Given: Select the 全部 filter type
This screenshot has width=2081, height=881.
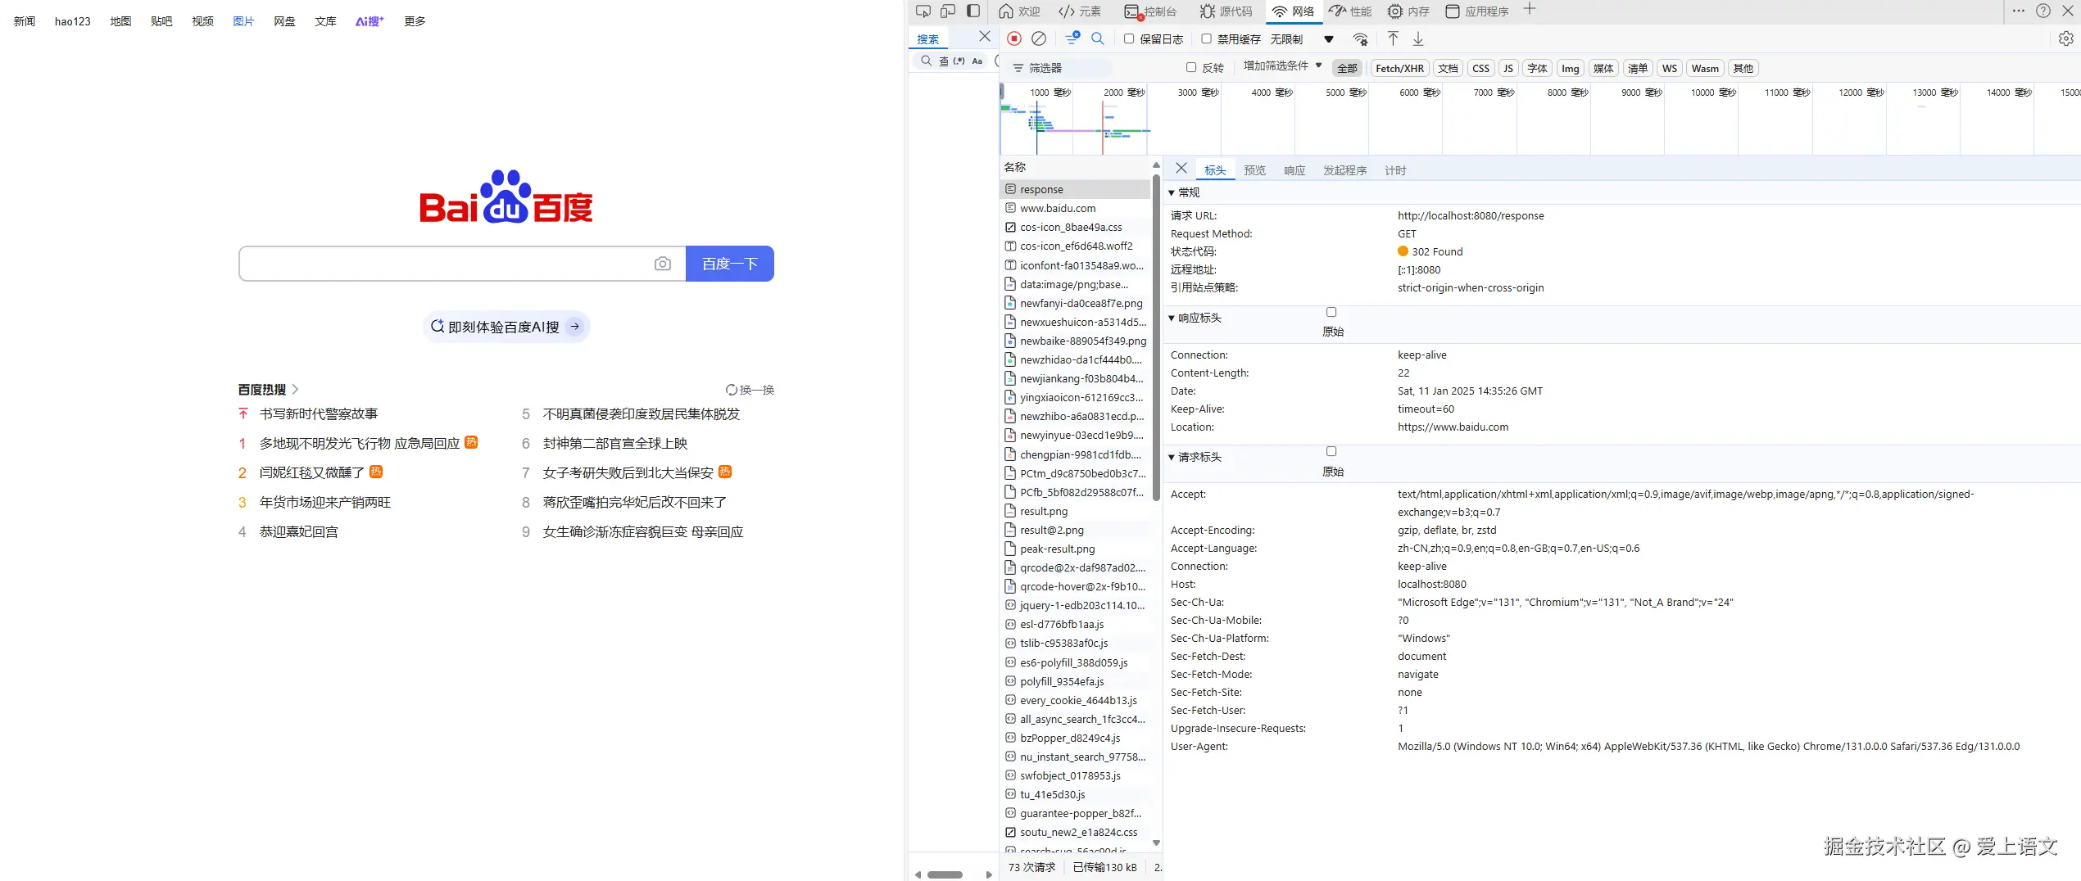Looking at the screenshot, I should coord(1348,68).
